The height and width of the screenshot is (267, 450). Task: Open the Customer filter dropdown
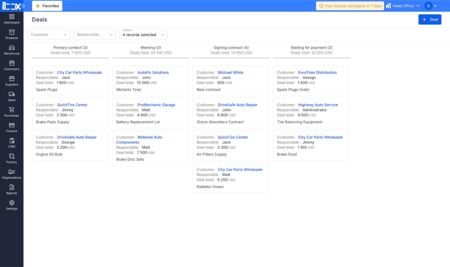48,34
